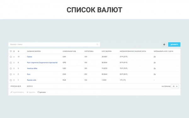Click the 'Всего: 5' counter
Image resolution: width=189 pixels, height=118 pixels.
30,86
